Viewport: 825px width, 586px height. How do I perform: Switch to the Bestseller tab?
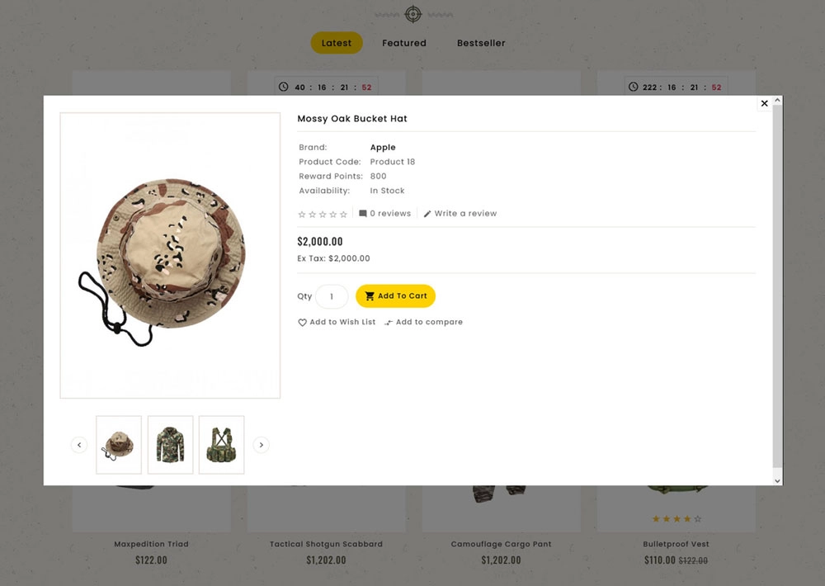tap(481, 43)
